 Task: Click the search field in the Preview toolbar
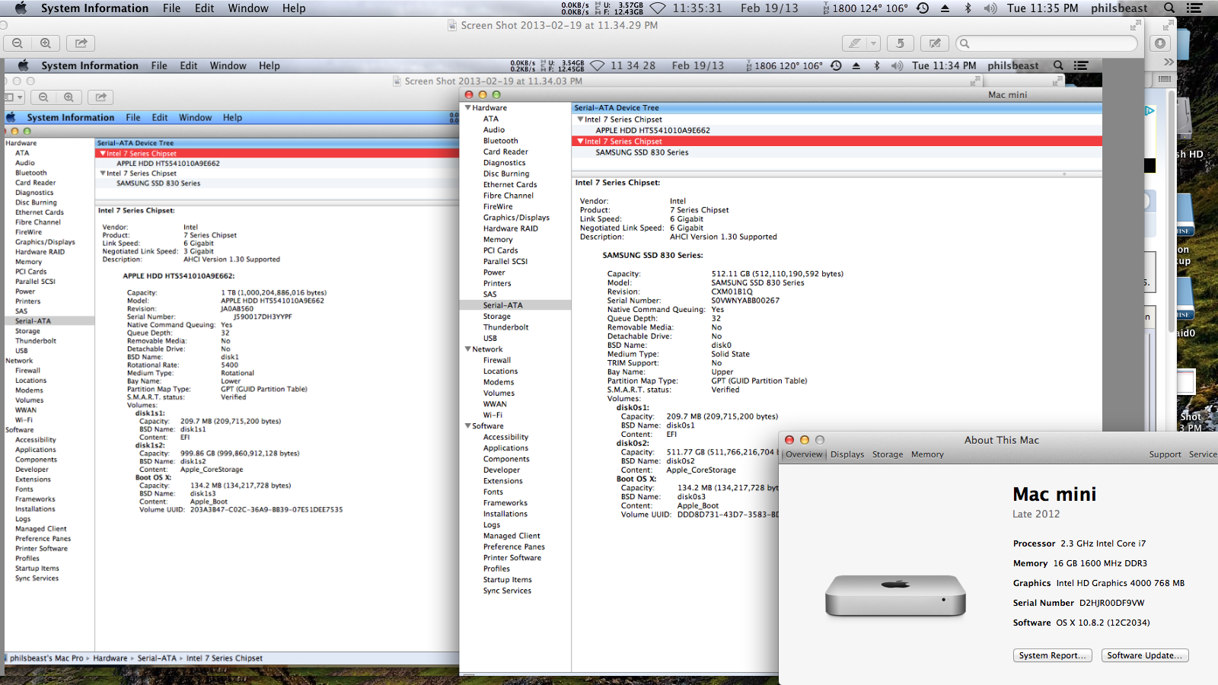[1047, 43]
